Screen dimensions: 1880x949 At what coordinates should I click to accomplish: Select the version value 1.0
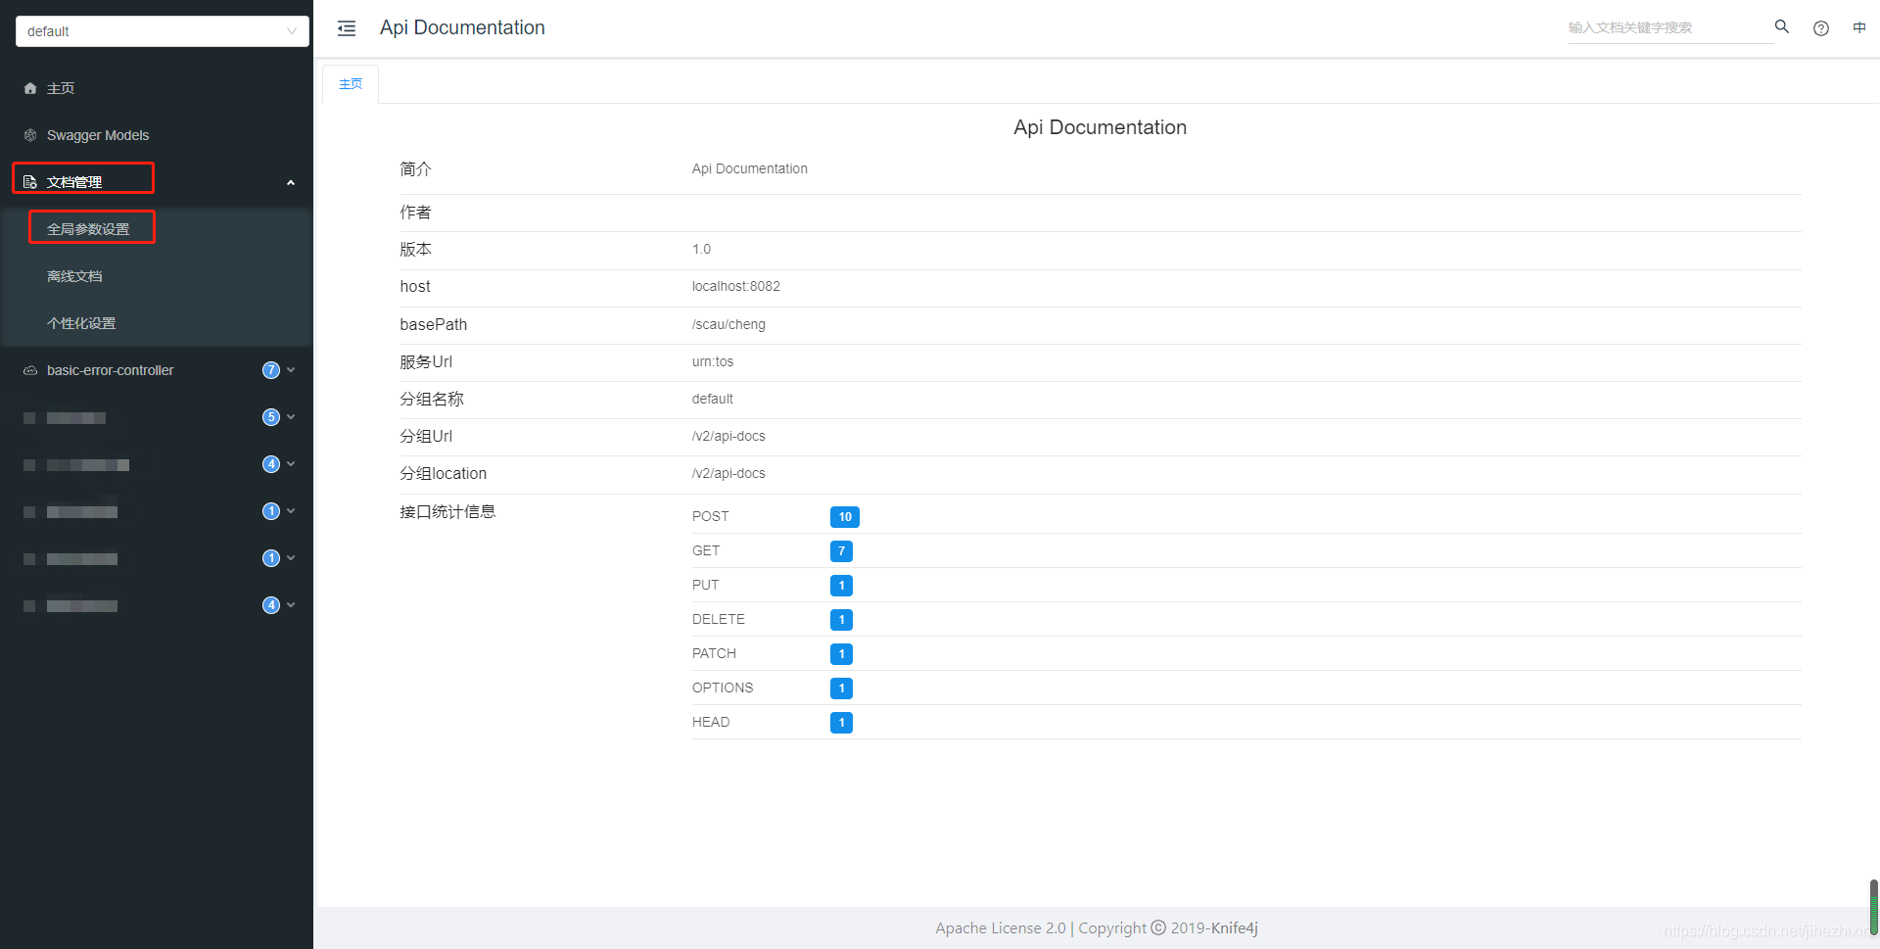tap(701, 250)
